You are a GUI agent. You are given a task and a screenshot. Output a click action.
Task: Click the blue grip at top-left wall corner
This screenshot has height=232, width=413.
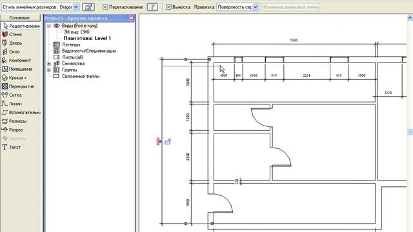pyautogui.click(x=209, y=59)
